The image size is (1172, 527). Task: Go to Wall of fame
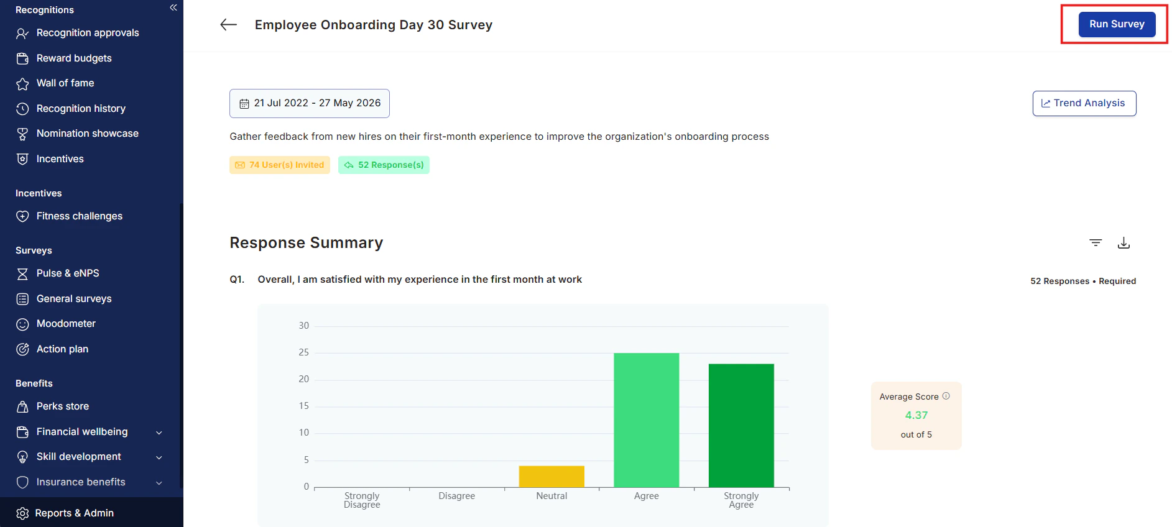point(65,83)
